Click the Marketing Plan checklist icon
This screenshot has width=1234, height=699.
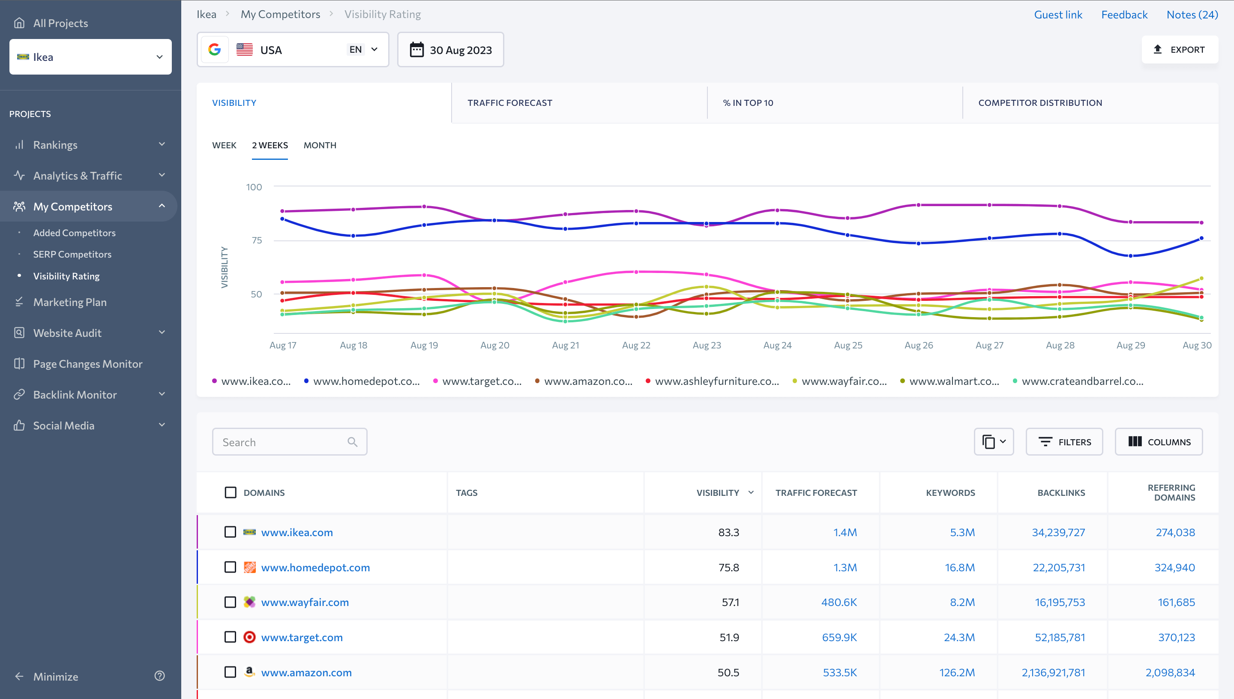[x=19, y=302]
